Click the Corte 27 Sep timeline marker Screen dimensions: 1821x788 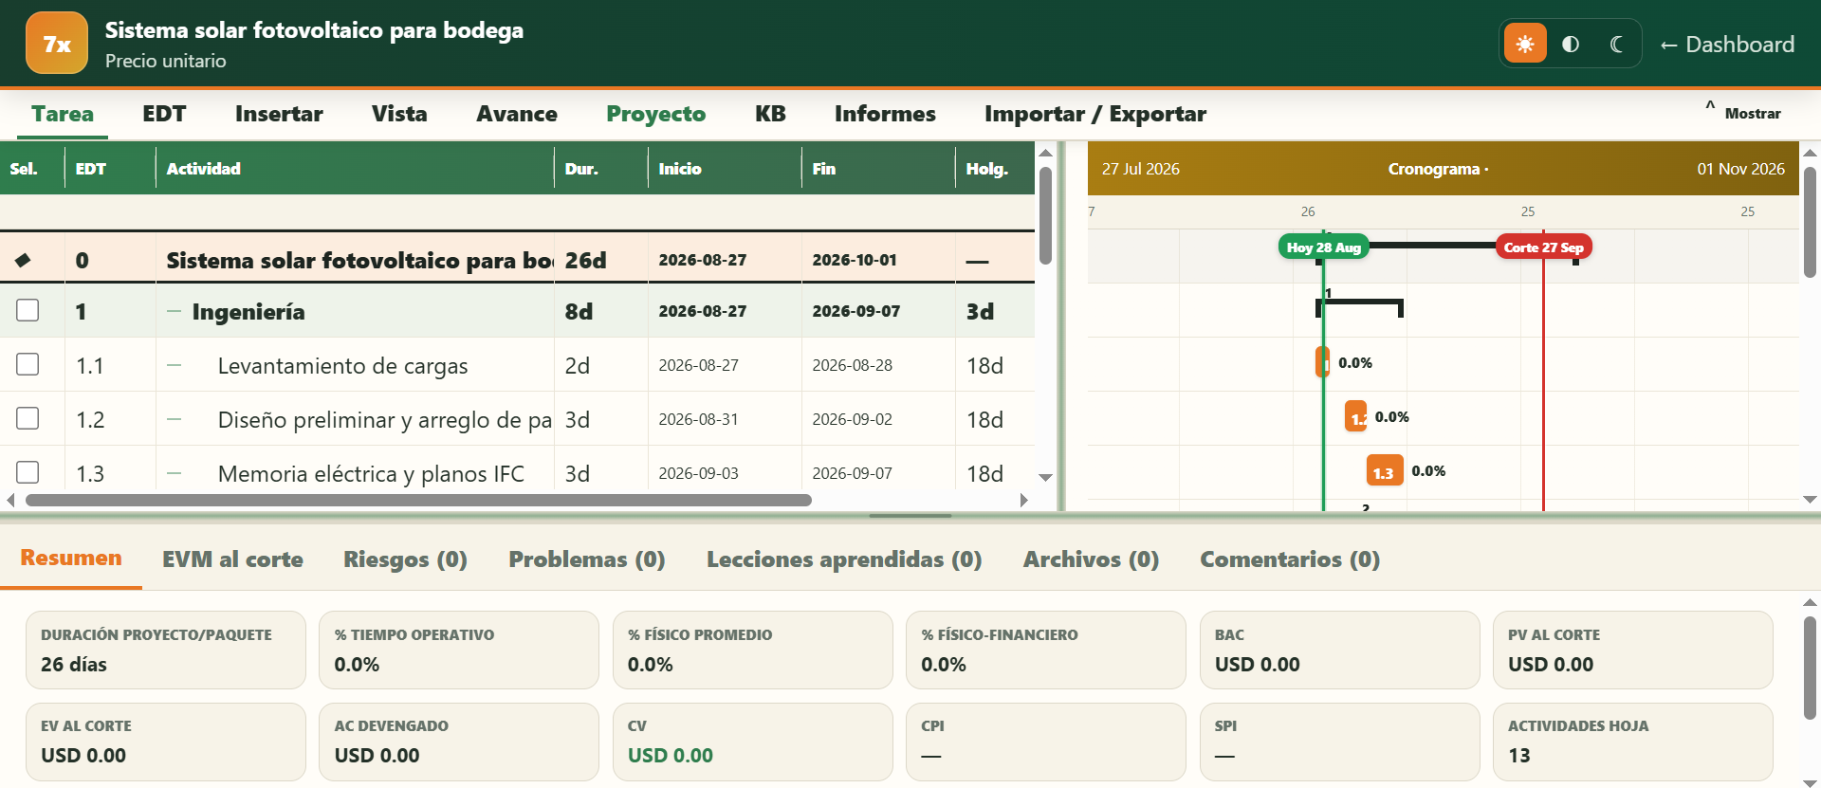point(1544,247)
